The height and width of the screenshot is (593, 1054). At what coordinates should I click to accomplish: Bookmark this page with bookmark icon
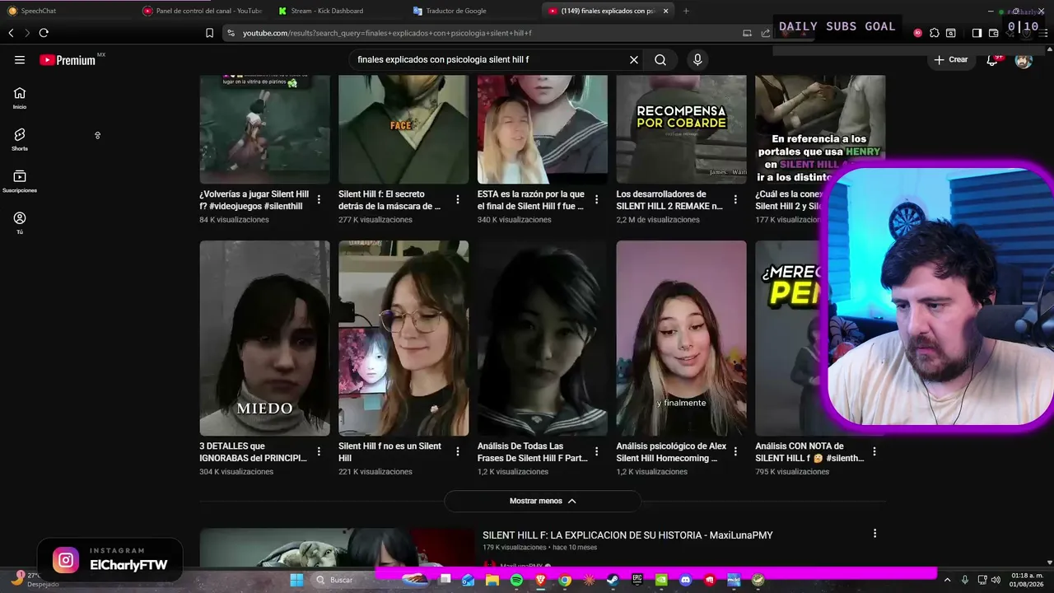point(209,33)
